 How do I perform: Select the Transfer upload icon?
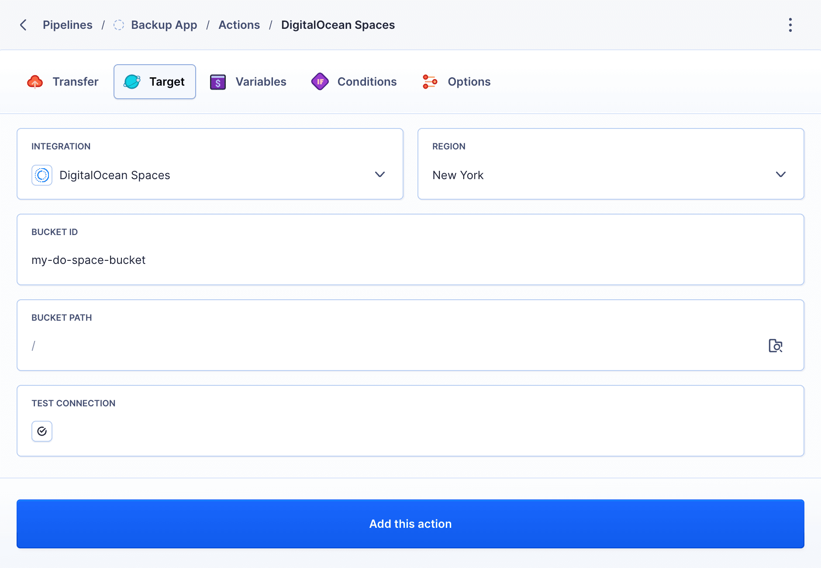pos(35,81)
